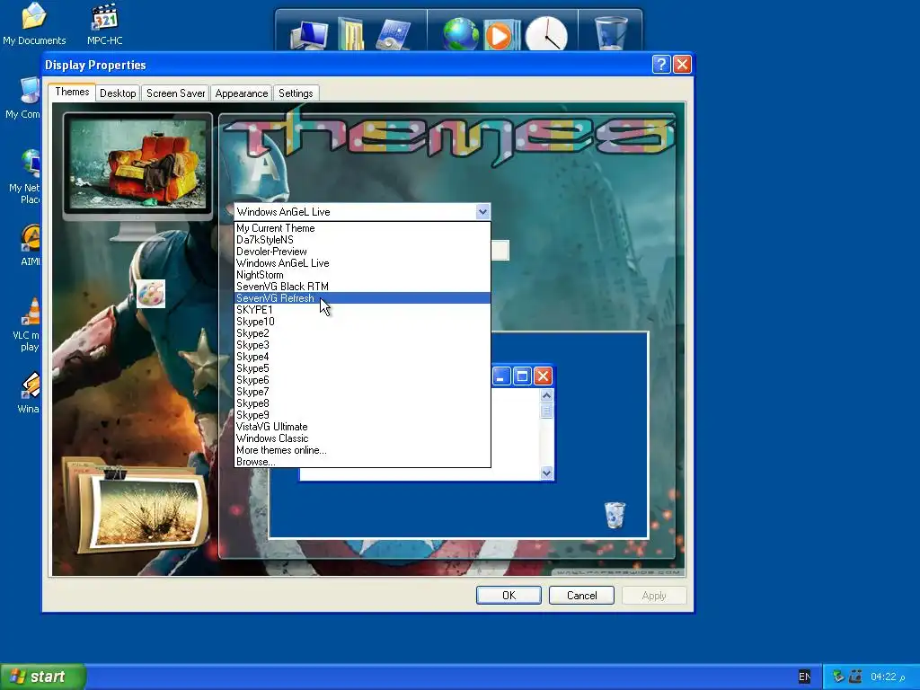Launch the MPC-HC desktop icon
This screenshot has height=690, width=920.
click(104, 23)
